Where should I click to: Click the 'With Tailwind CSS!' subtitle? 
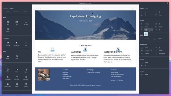(x=85, y=21)
